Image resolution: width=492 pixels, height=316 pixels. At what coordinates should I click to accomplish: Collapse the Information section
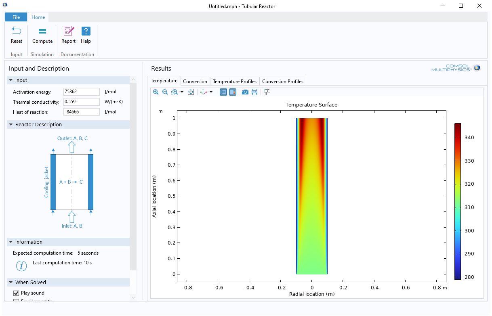click(x=10, y=242)
